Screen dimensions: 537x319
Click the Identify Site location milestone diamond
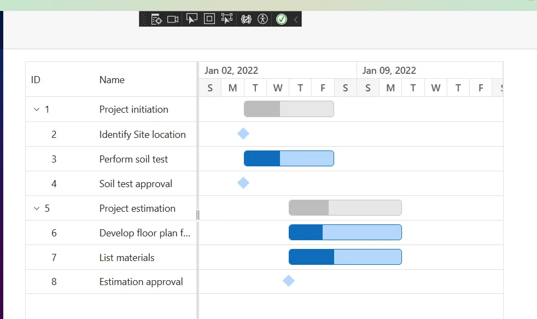[243, 134]
